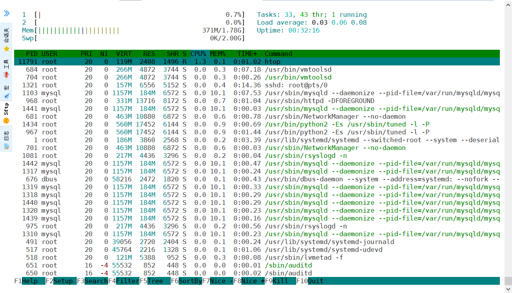
Task: Click the Load average values
Action: [x=339, y=22]
